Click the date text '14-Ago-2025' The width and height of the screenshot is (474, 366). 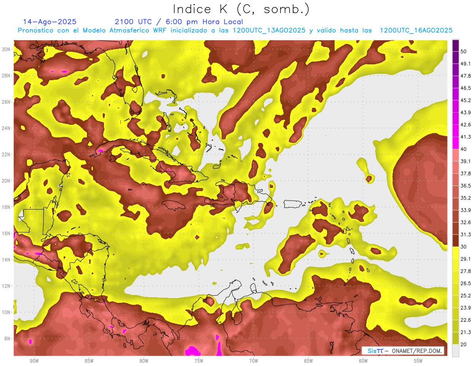point(50,22)
